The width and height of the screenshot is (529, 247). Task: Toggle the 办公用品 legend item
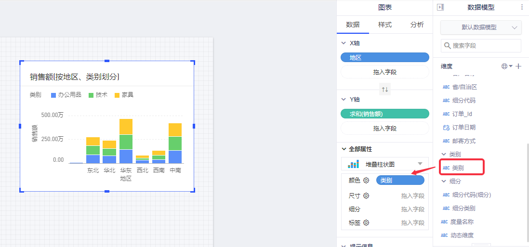click(x=66, y=95)
